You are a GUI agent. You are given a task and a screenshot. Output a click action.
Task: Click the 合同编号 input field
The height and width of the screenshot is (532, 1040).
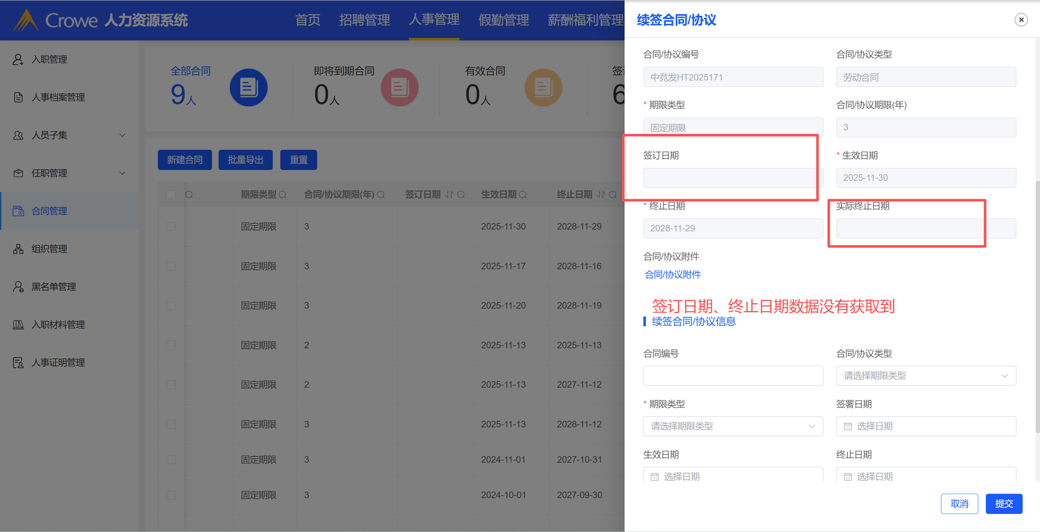(x=733, y=376)
